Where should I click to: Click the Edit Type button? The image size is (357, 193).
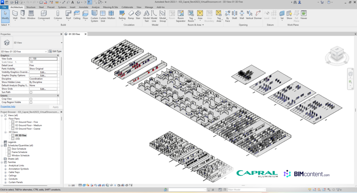pyautogui.click(x=55, y=52)
